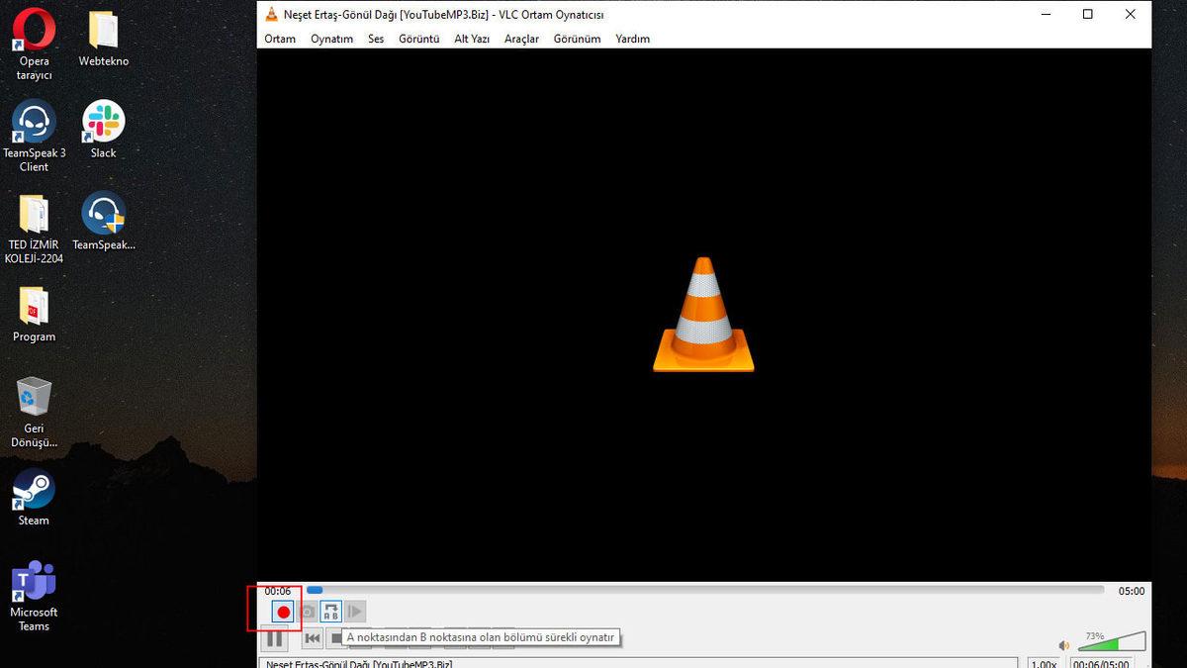Open the Ses menu
1187x668 pixels.
point(375,39)
